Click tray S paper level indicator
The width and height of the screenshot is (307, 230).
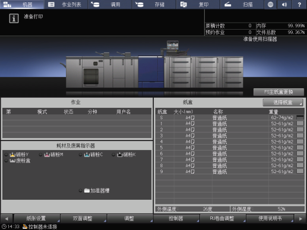[x=300, y=117]
